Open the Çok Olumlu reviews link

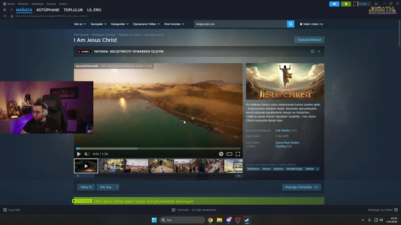point(283,130)
